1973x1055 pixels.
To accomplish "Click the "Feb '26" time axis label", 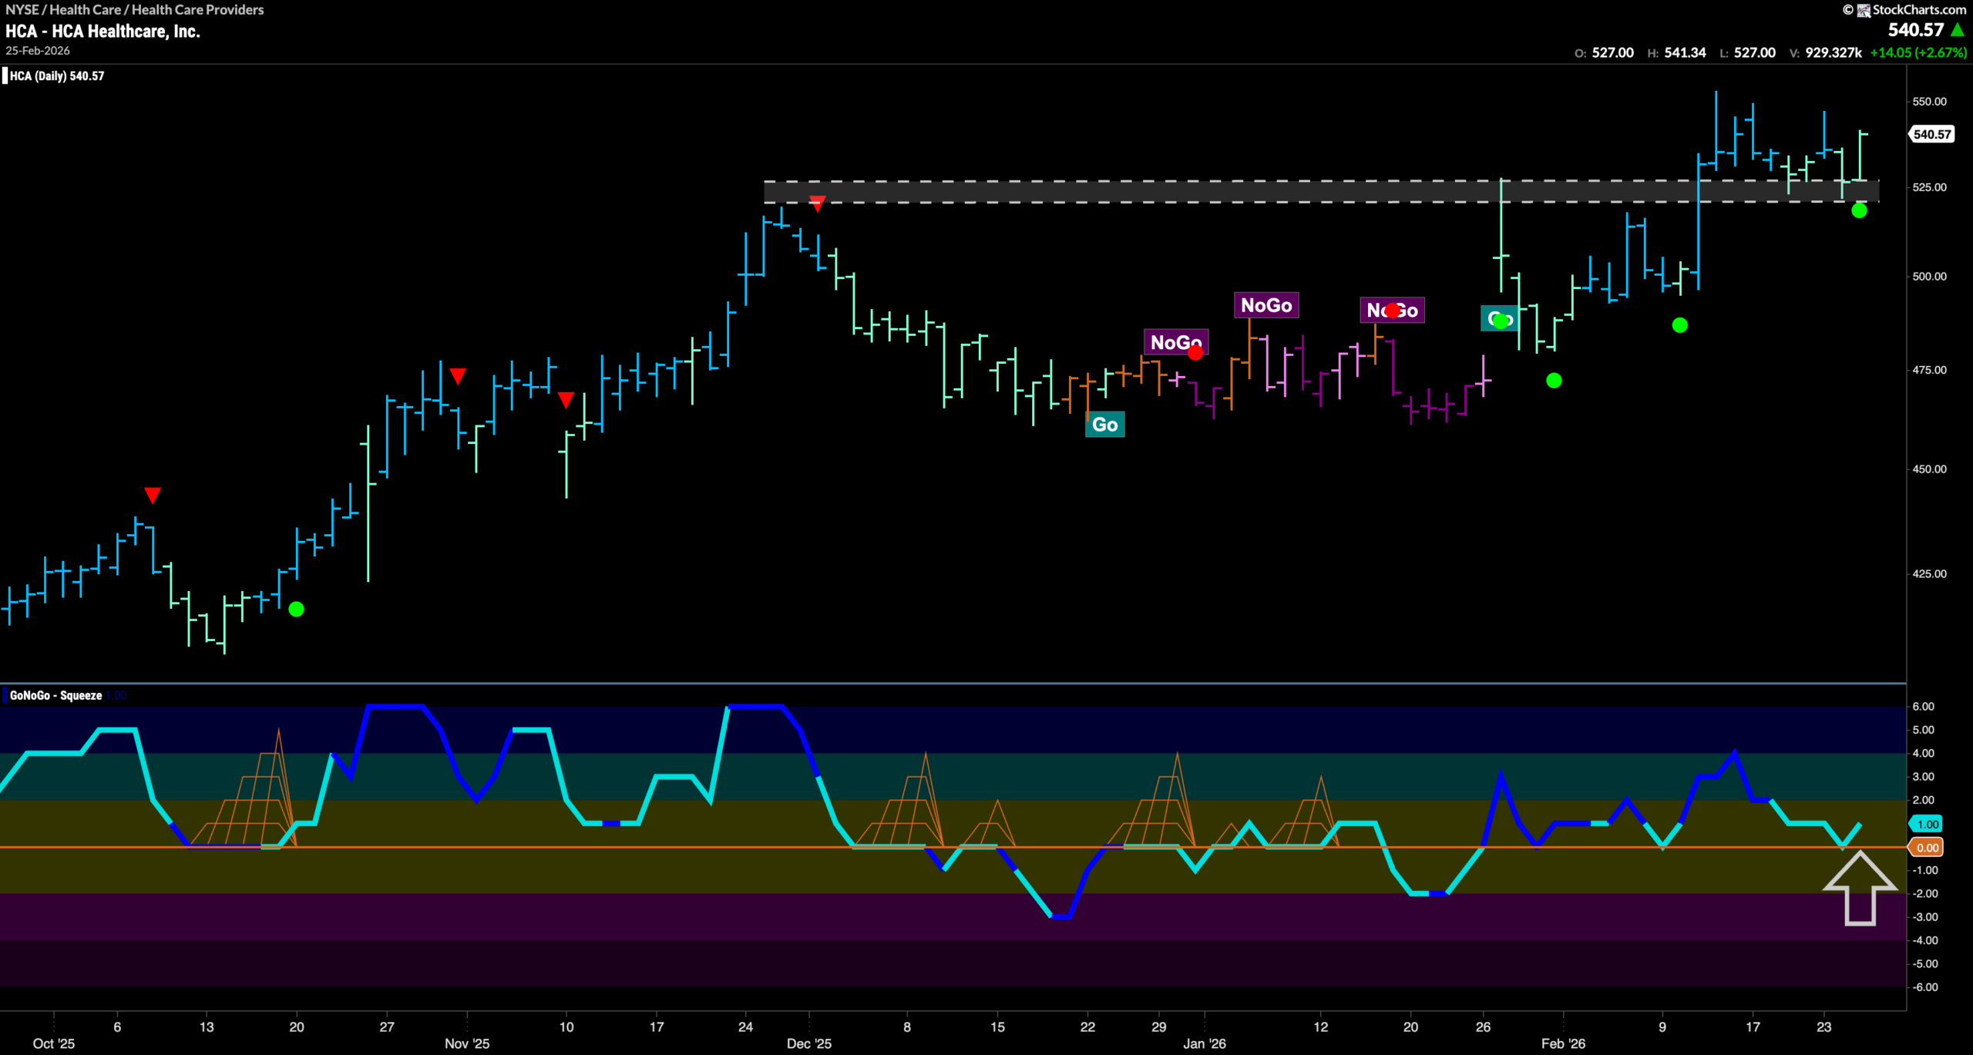I will (x=1563, y=1043).
